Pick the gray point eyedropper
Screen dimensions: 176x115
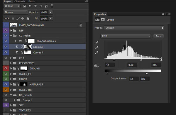pyautogui.click(x=97, y=48)
